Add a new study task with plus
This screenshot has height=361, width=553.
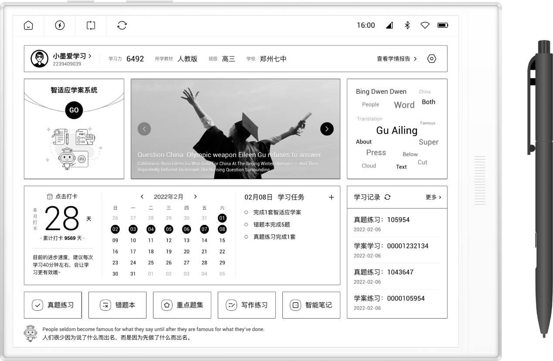(x=332, y=197)
